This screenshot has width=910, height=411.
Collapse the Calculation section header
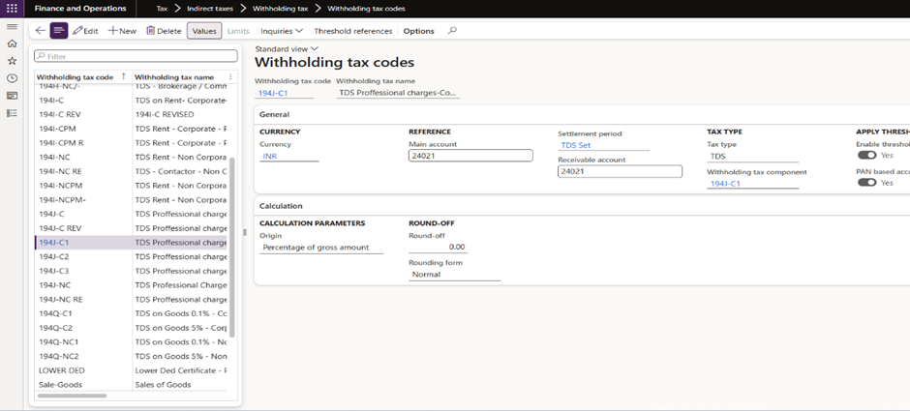click(x=281, y=206)
